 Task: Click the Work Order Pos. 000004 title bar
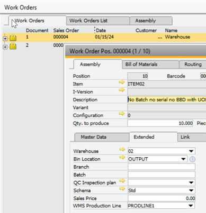pyautogui.click(x=136, y=51)
